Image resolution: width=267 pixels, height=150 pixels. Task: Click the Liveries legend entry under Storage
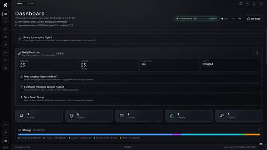[x=55, y=138]
